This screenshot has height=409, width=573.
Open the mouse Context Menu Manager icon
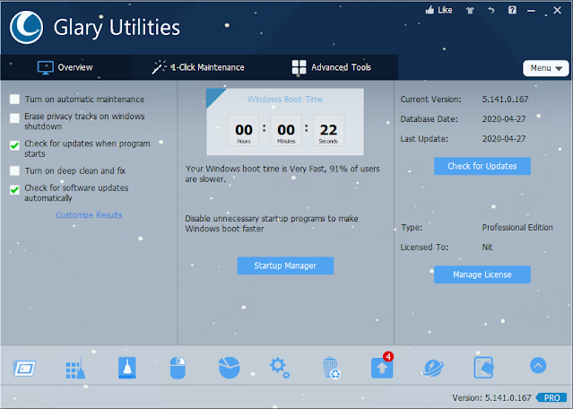point(178,368)
